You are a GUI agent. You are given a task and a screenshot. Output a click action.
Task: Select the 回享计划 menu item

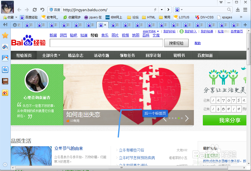point(153,55)
